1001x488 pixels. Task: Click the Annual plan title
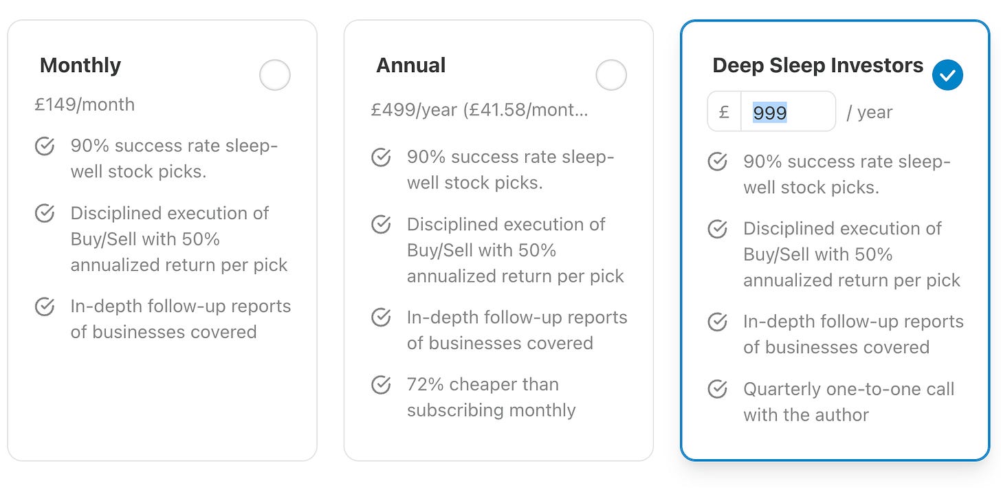pyautogui.click(x=410, y=65)
